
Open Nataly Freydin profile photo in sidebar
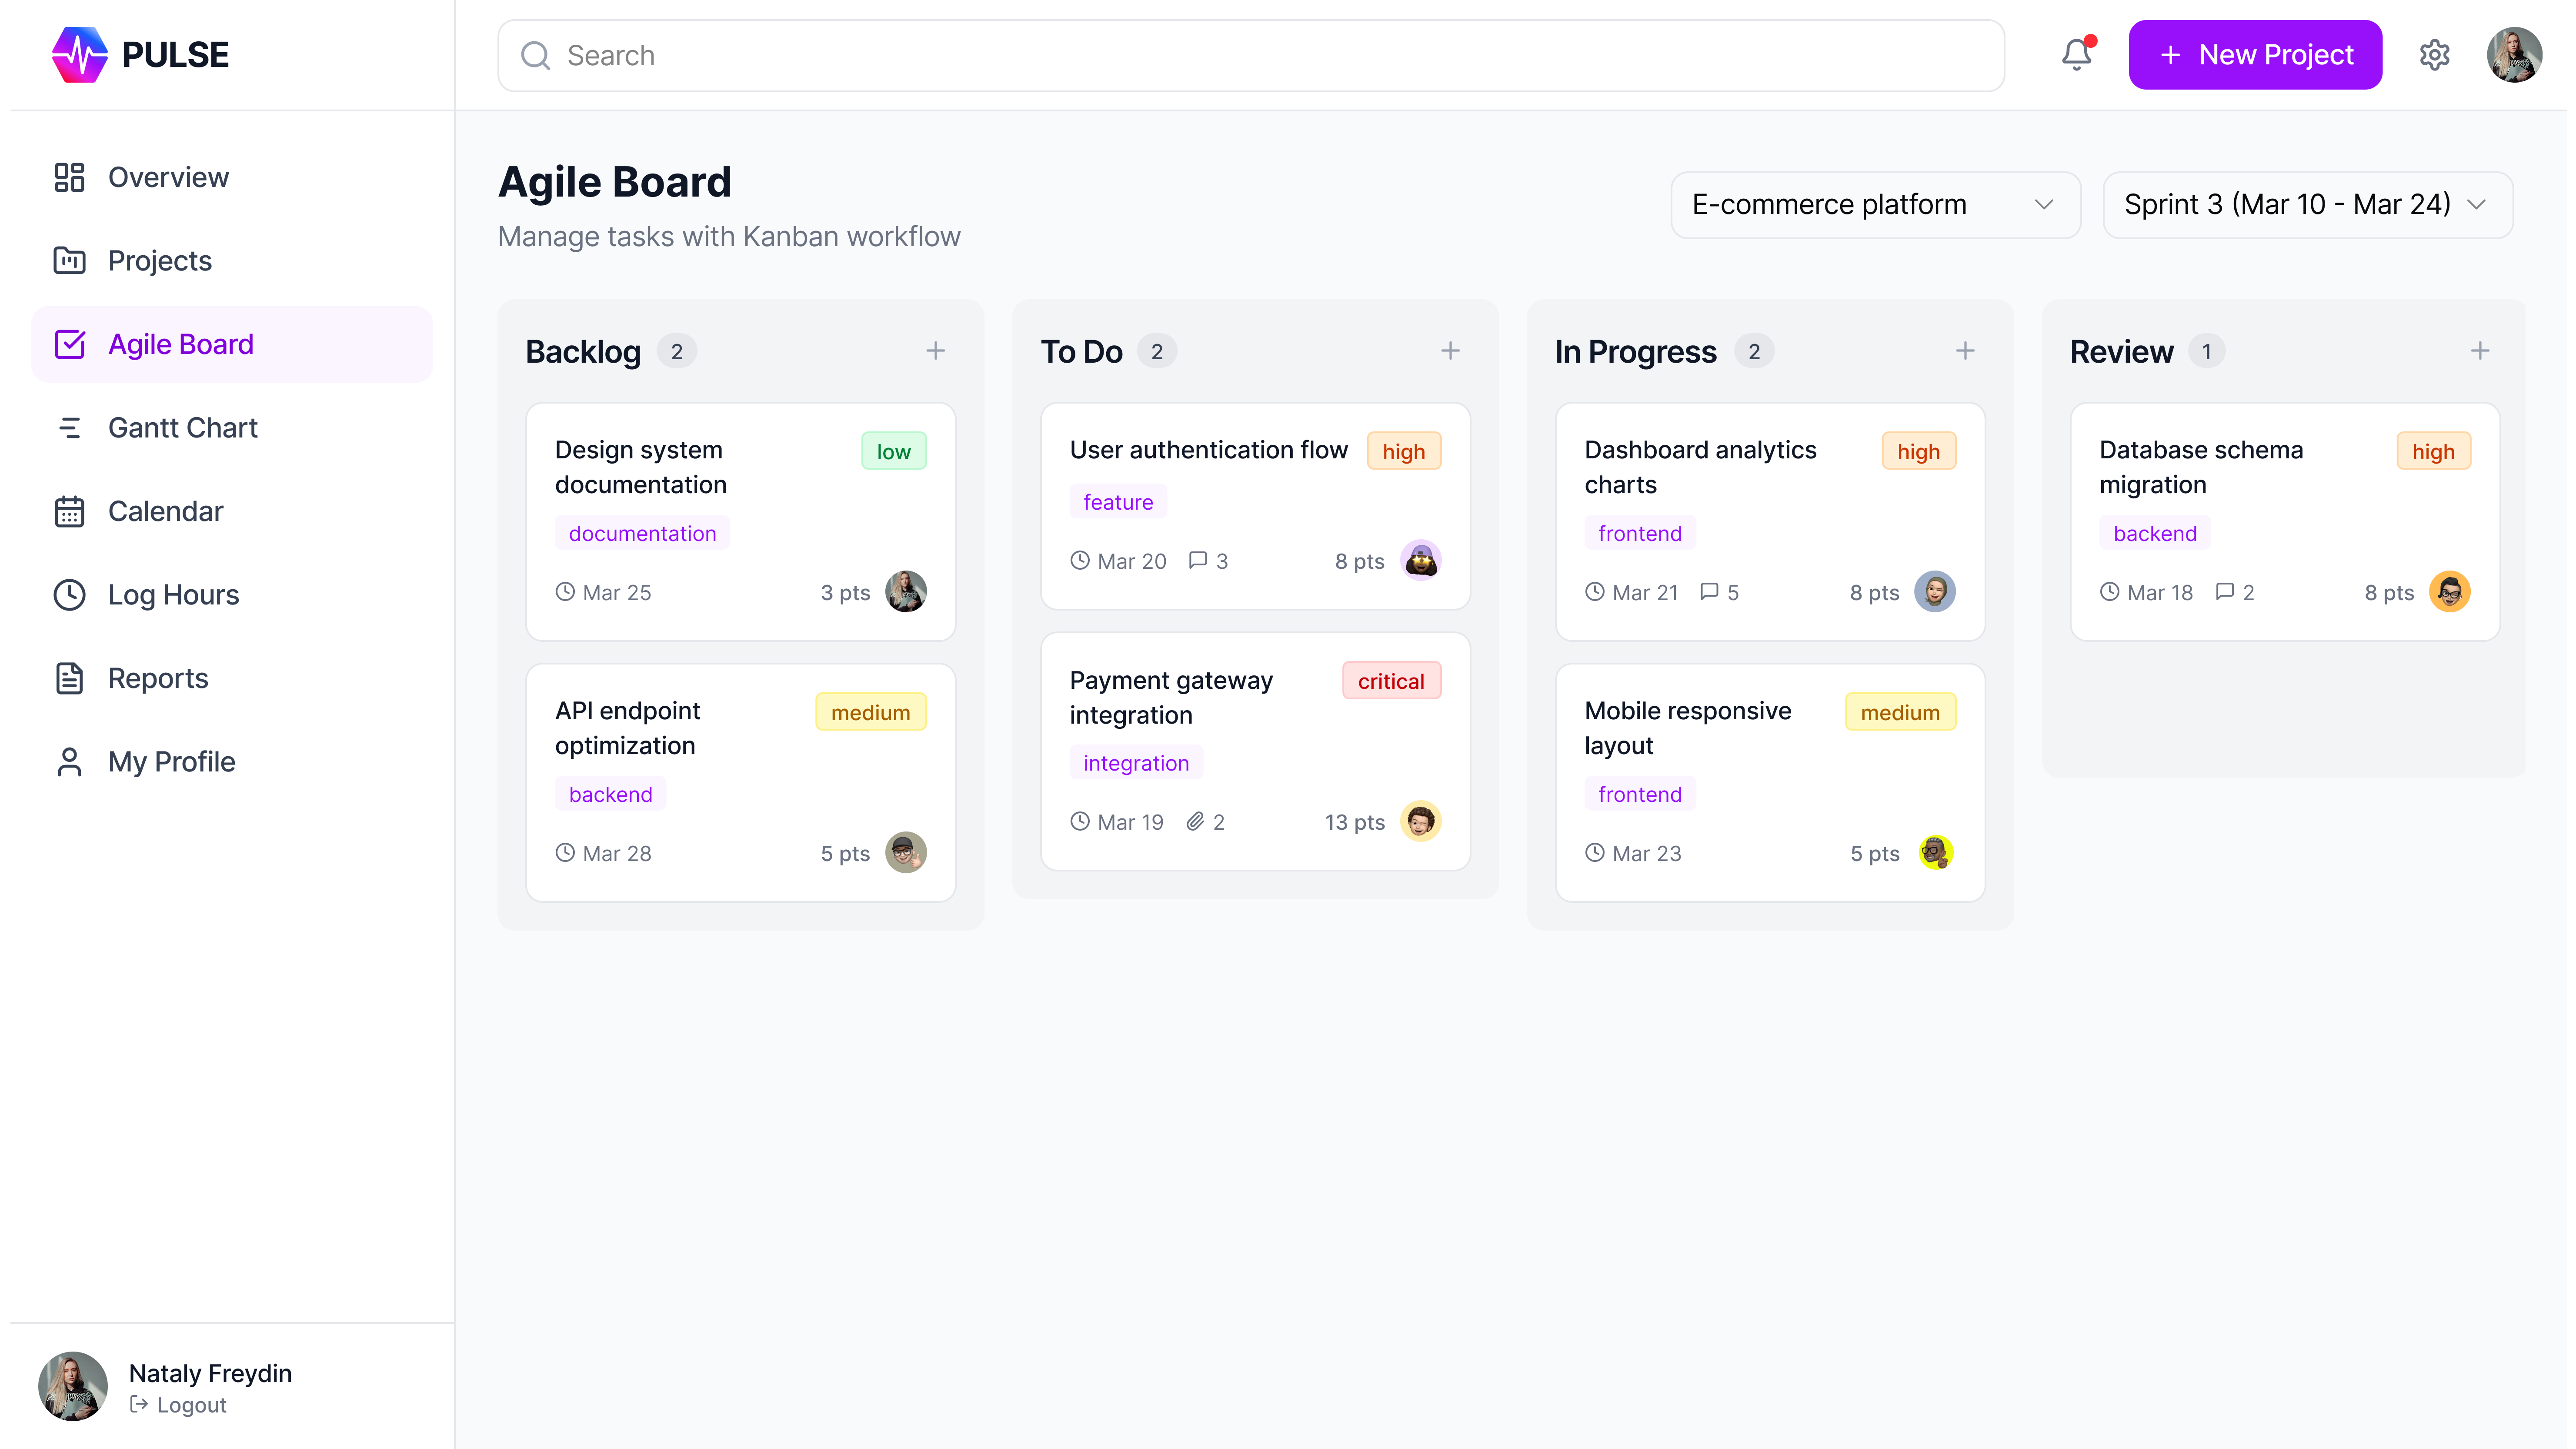pyautogui.click(x=72, y=1386)
